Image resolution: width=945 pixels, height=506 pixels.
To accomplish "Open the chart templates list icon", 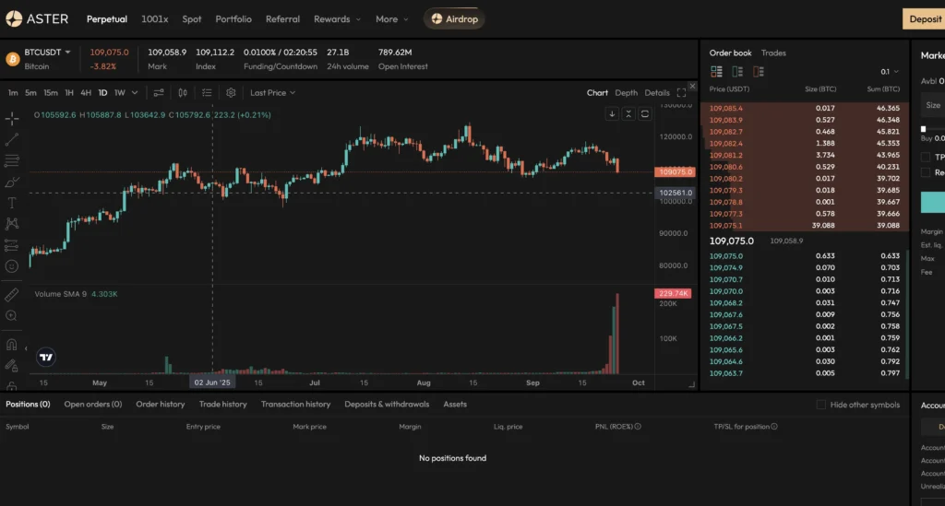I will pos(207,93).
